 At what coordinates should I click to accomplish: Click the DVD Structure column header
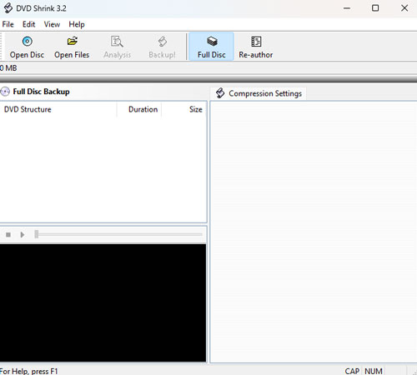coord(58,109)
